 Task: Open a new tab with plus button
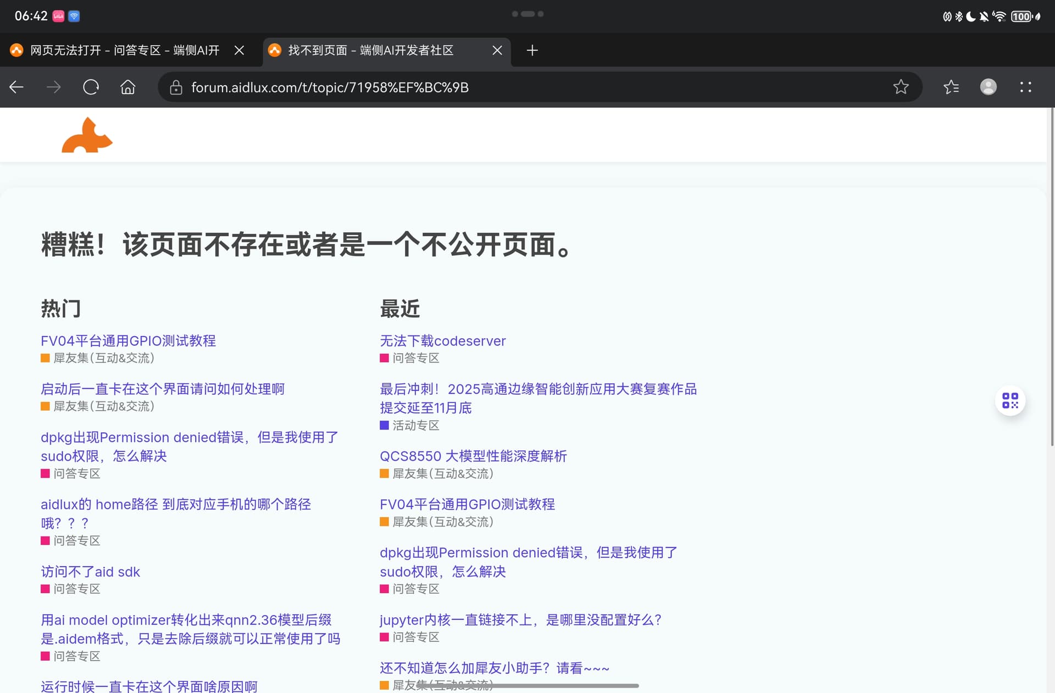click(532, 51)
